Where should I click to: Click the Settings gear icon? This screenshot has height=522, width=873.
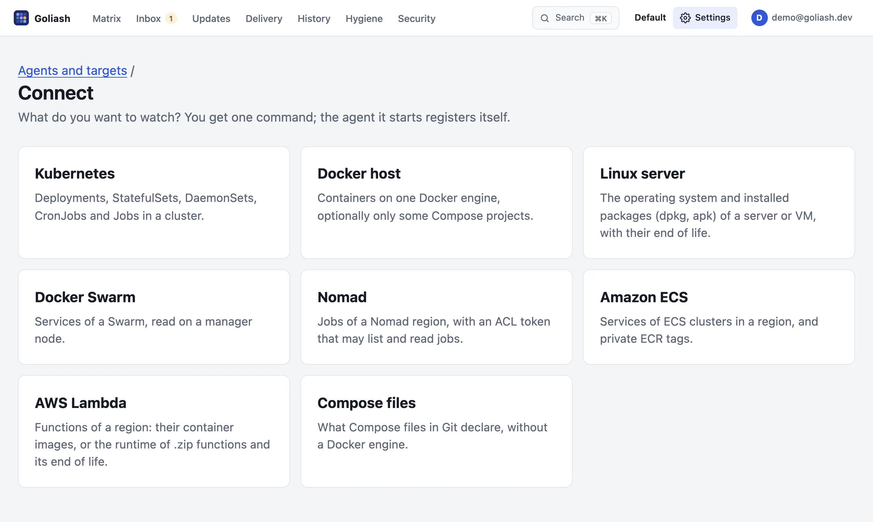(x=685, y=18)
